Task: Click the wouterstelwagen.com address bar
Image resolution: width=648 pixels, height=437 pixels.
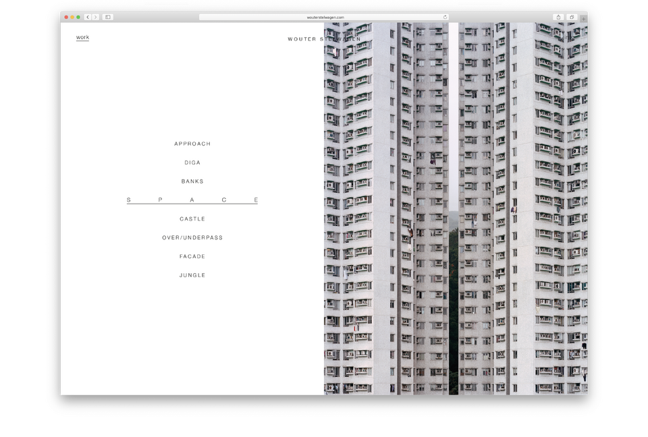Action: (324, 17)
